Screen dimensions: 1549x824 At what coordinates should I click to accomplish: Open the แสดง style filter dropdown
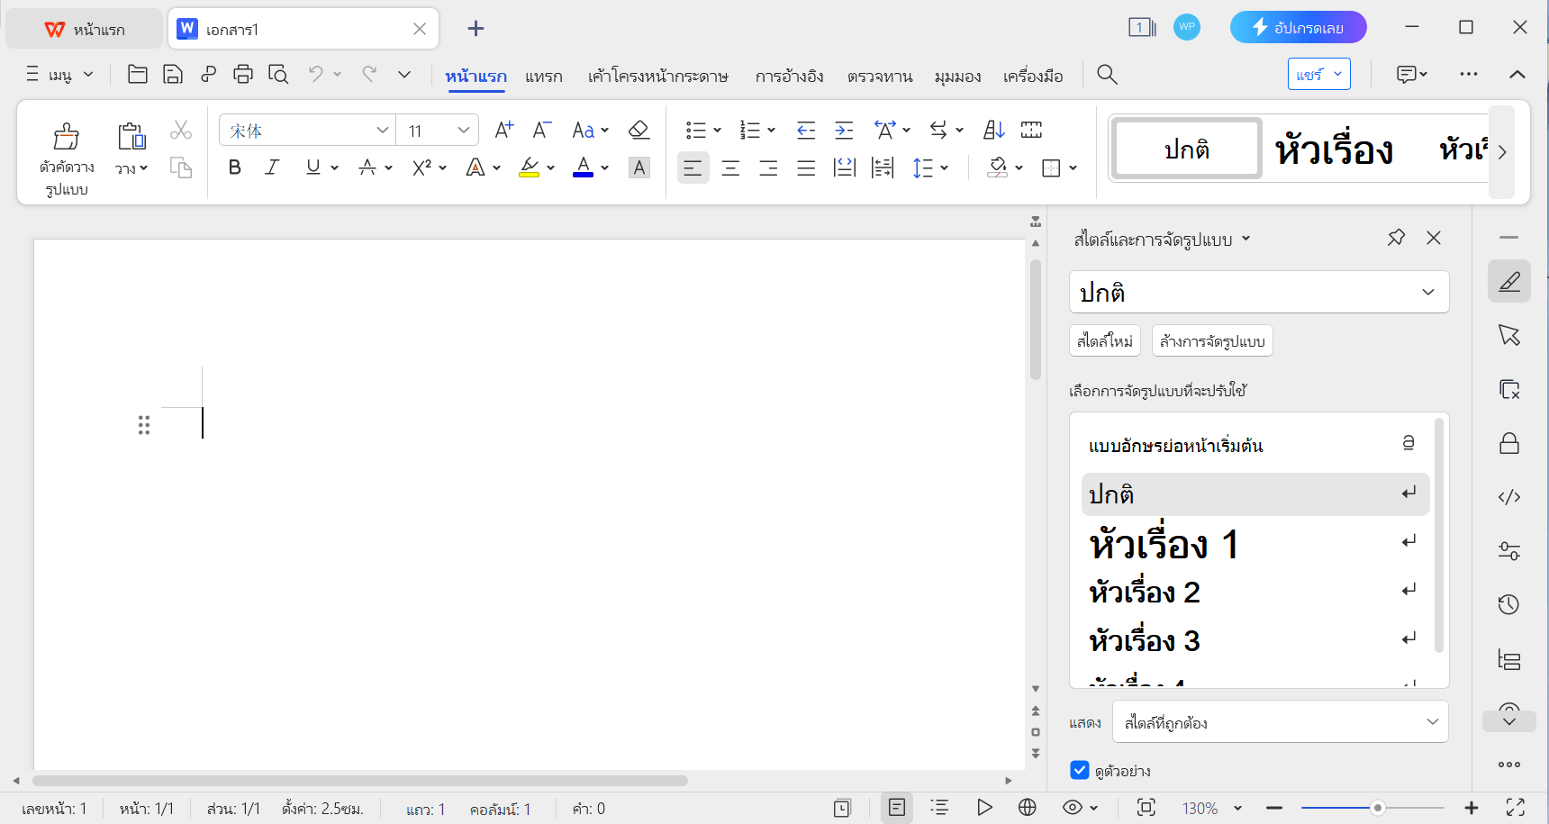(x=1280, y=722)
